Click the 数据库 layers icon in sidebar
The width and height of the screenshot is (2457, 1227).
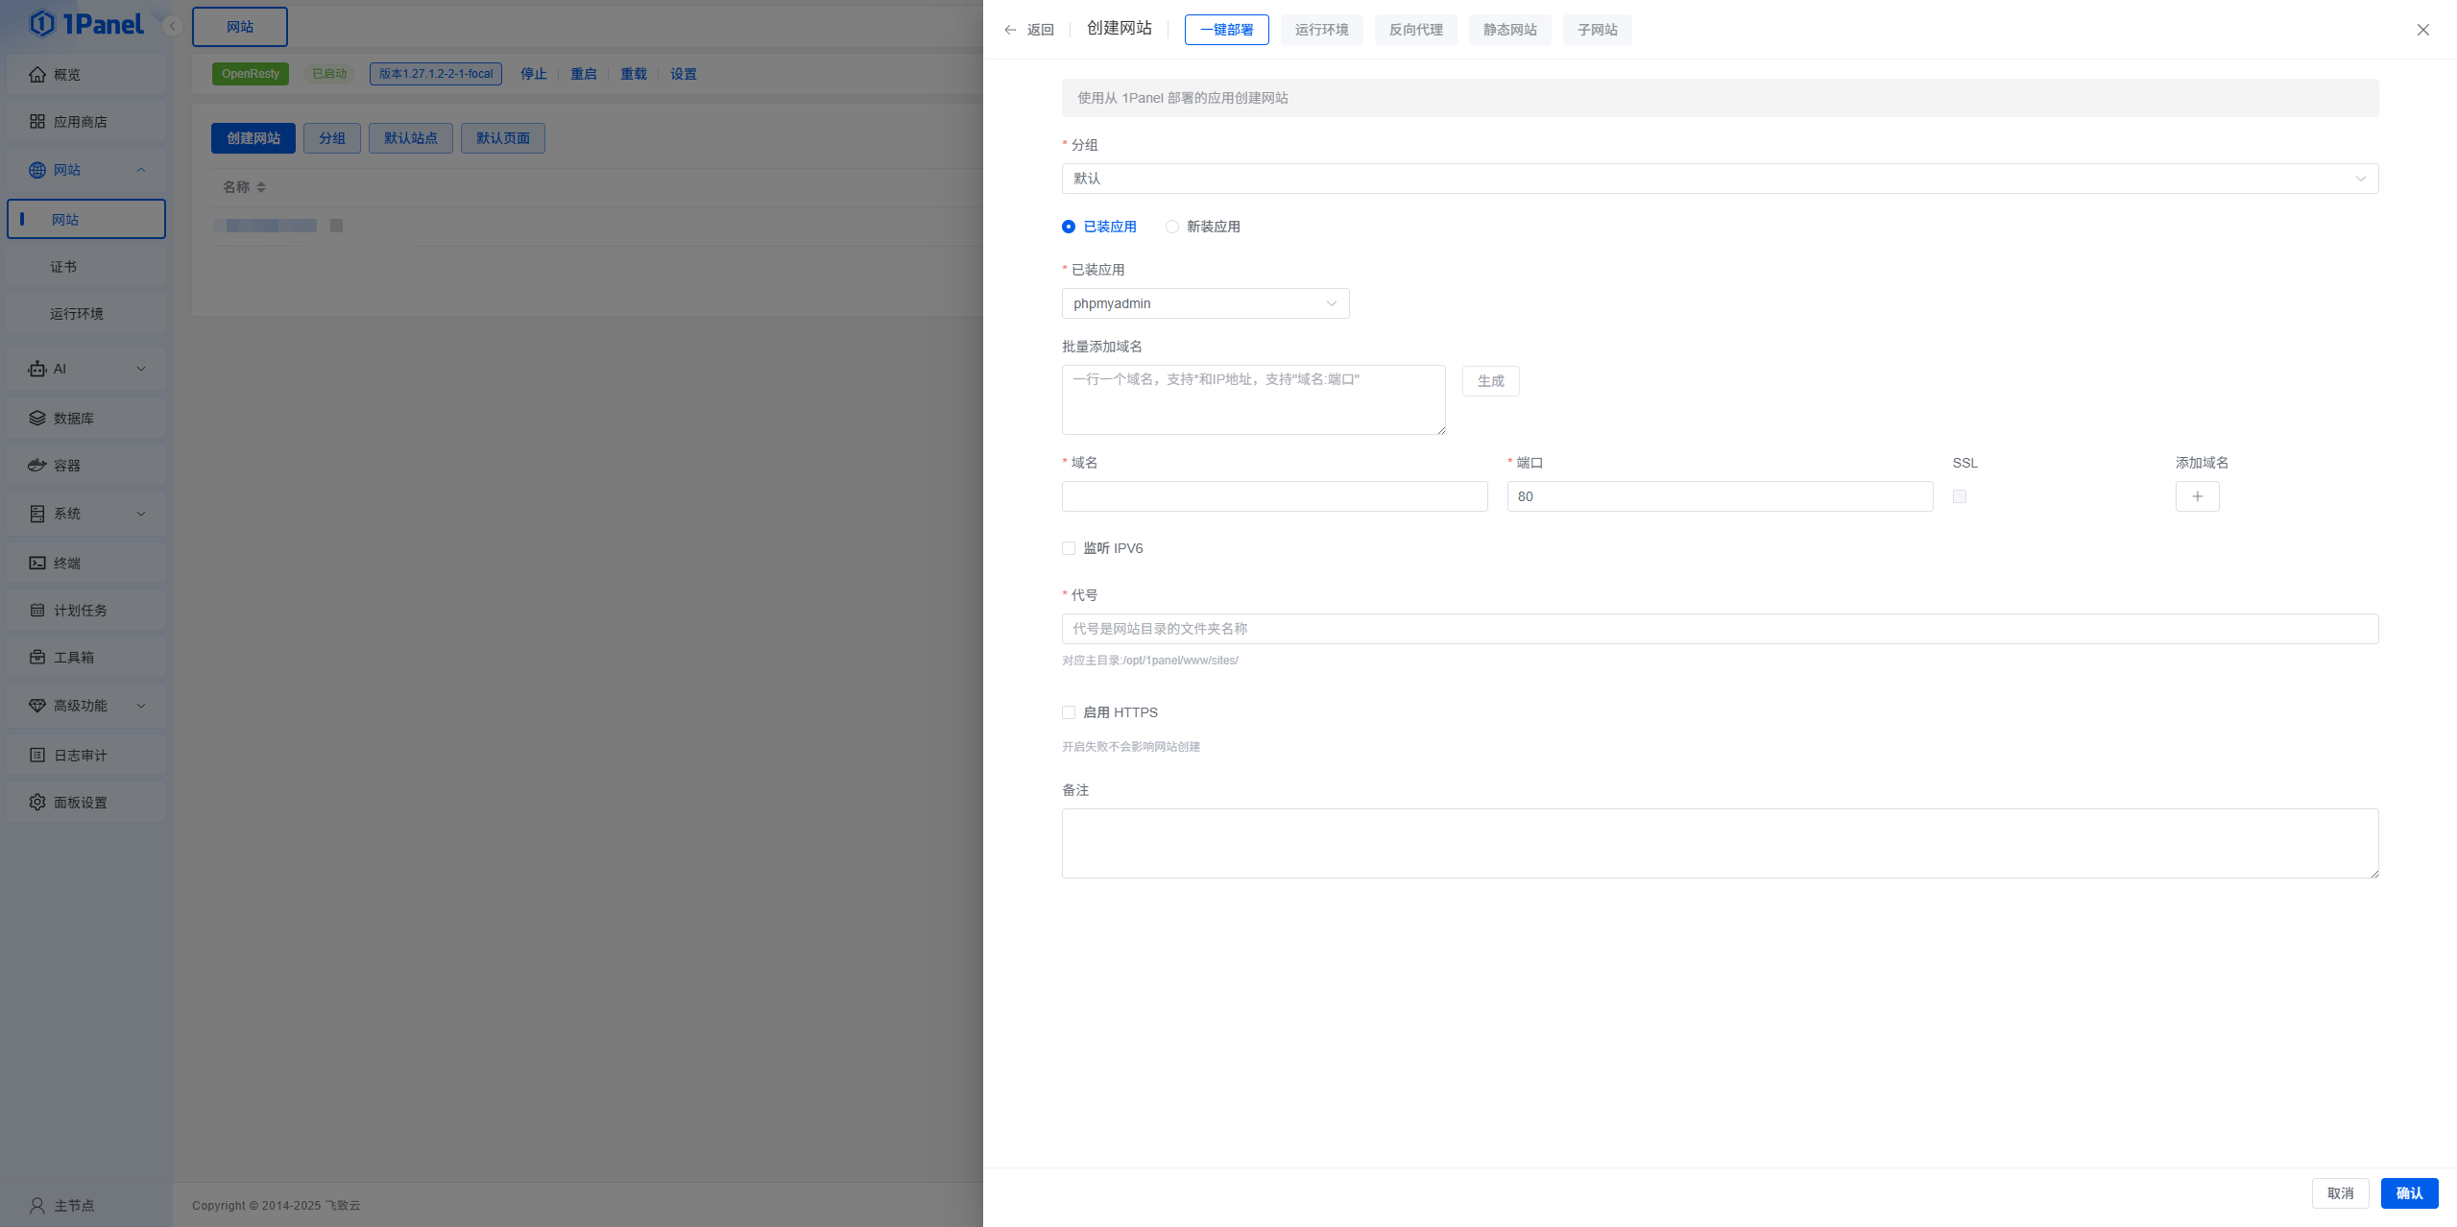37,419
